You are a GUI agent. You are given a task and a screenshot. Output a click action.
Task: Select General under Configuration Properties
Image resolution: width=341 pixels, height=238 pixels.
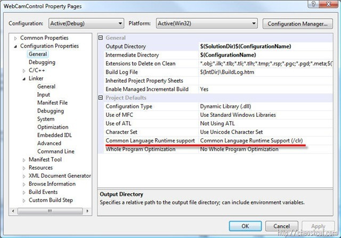[38, 54]
